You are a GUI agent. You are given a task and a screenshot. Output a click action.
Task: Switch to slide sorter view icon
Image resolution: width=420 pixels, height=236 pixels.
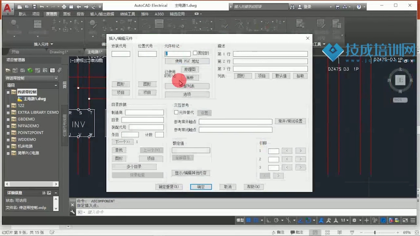327,232
